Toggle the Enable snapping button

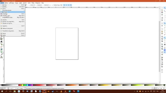coord(165,8)
